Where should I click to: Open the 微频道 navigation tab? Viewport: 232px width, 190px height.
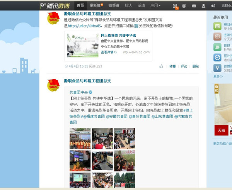pyautogui.click(x=114, y=6)
